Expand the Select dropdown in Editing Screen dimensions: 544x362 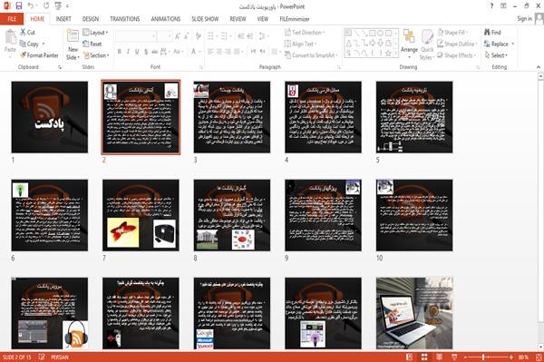click(497, 55)
